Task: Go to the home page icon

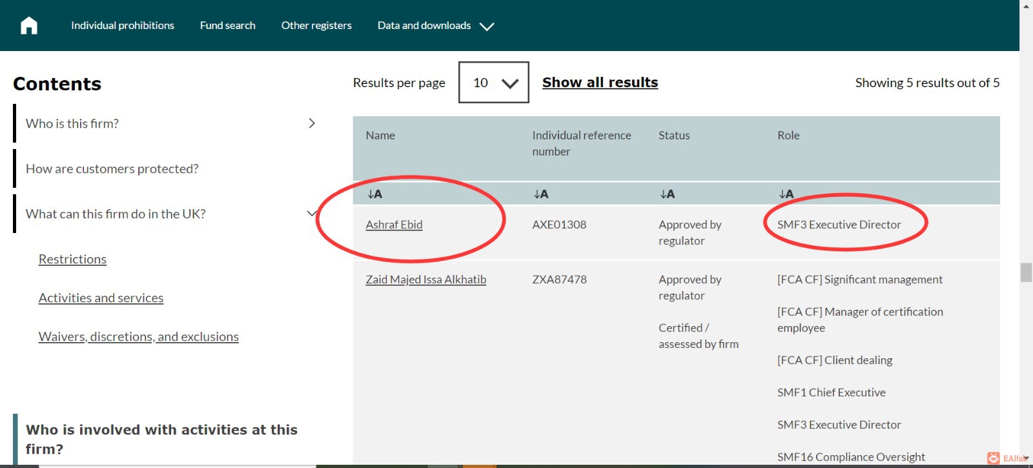Action: pos(29,25)
